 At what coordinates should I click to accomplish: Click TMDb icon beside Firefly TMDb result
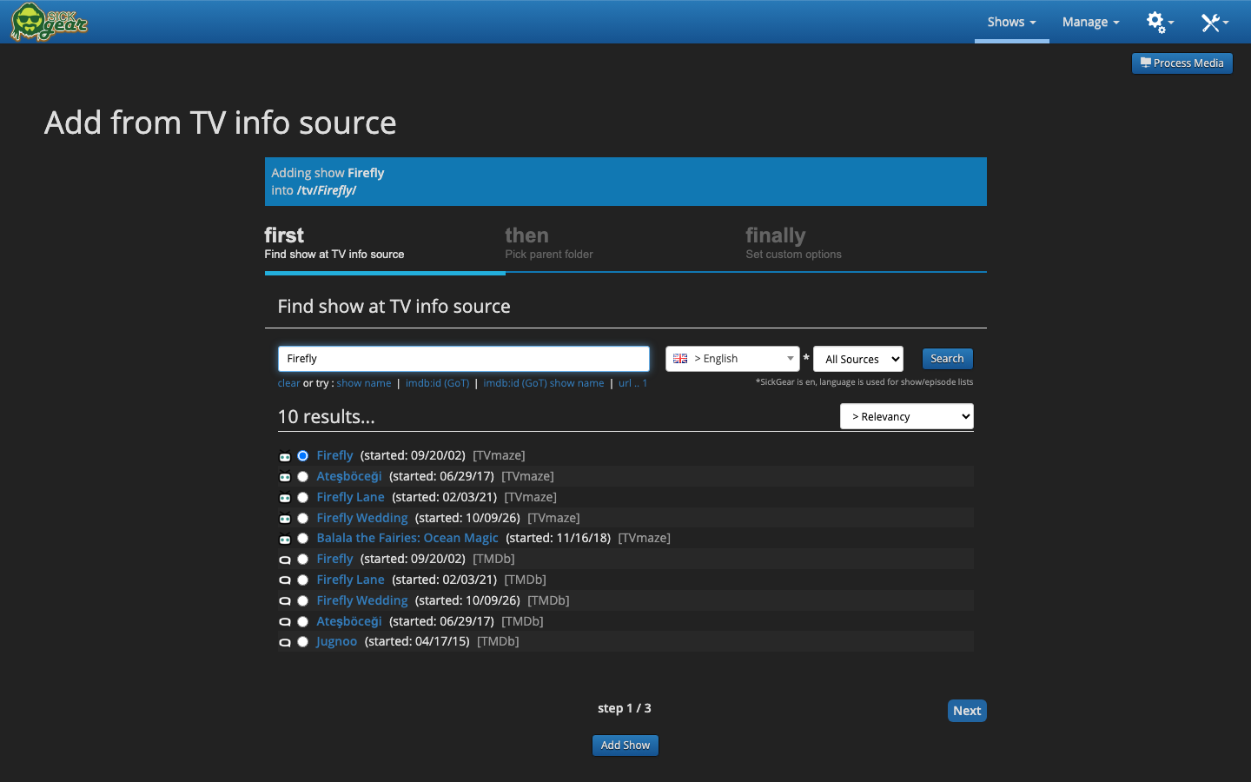click(284, 560)
